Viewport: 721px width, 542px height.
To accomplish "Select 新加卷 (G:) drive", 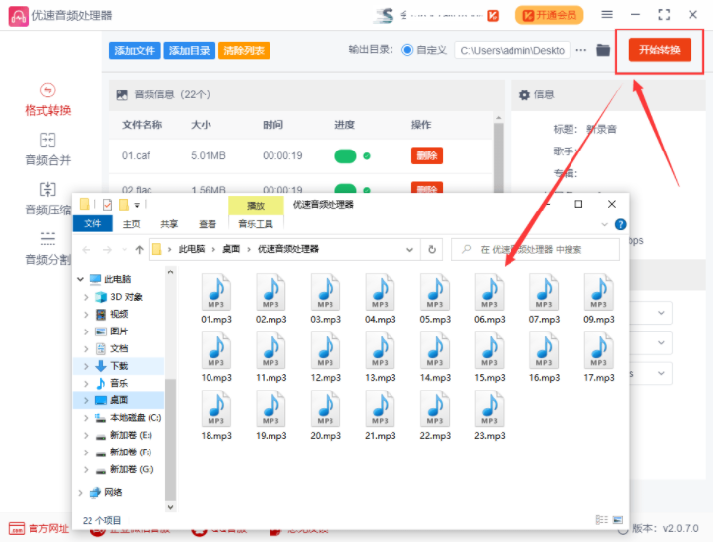I will tap(132, 469).
